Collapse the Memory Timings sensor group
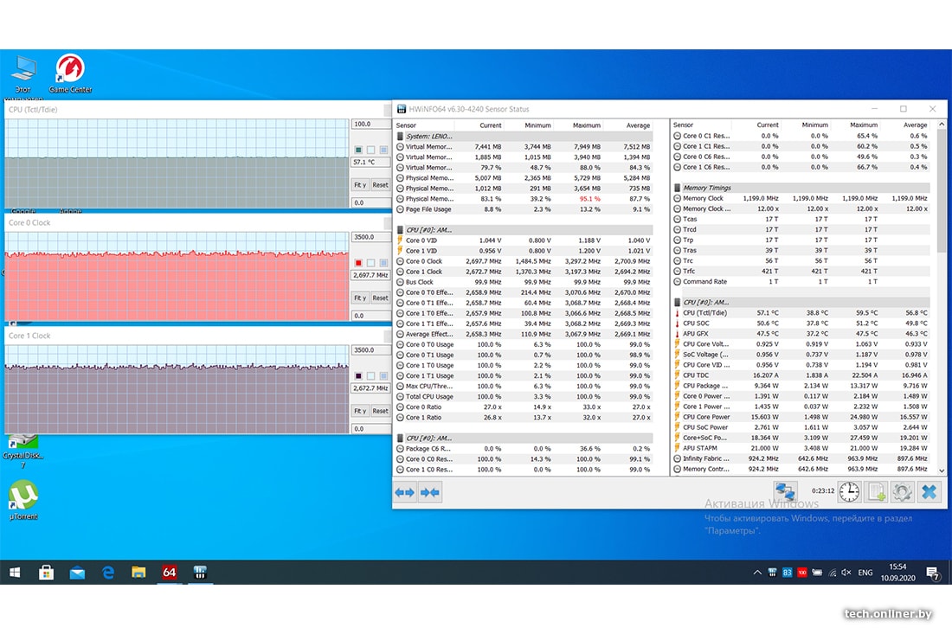 677,188
